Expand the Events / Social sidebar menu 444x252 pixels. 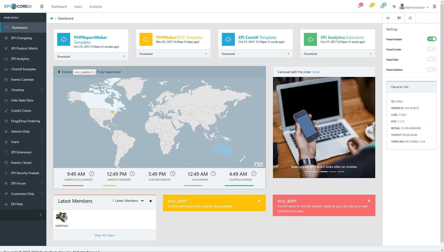[x=23, y=163]
